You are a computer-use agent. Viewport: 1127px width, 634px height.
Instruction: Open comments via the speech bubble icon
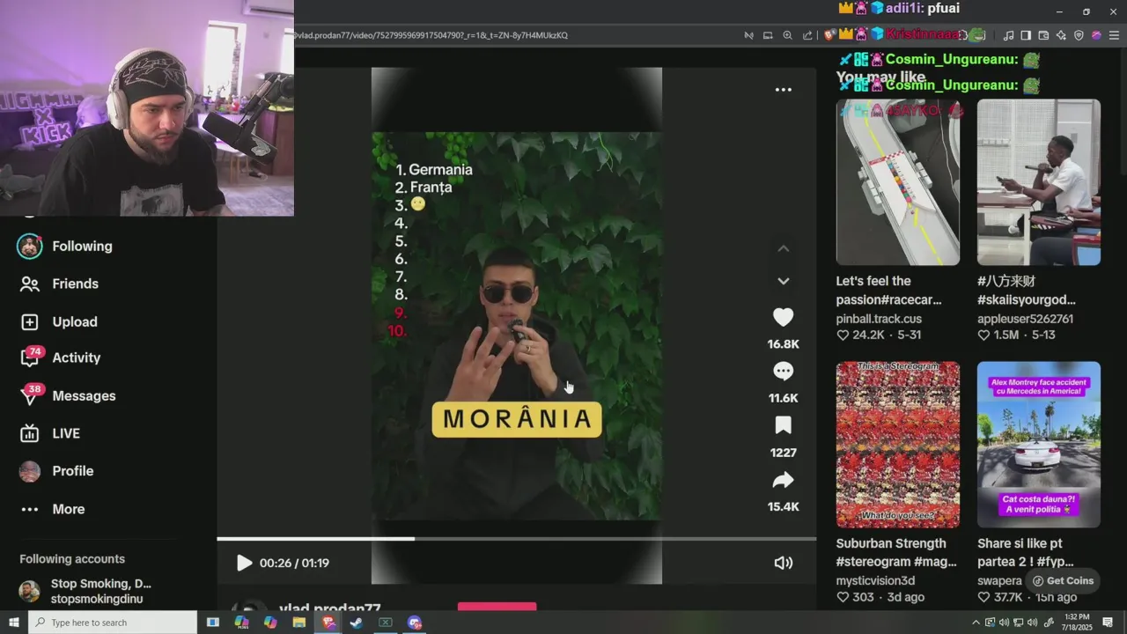pyautogui.click(x=783, y=372)
